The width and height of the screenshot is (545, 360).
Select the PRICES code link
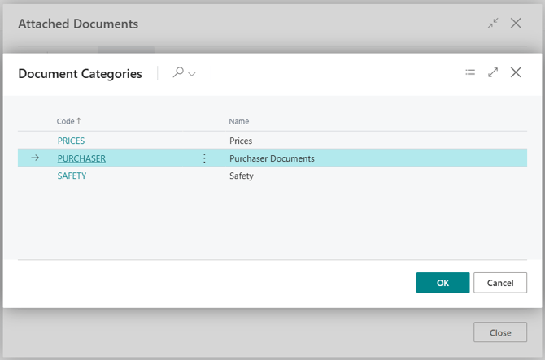(71, 141)
